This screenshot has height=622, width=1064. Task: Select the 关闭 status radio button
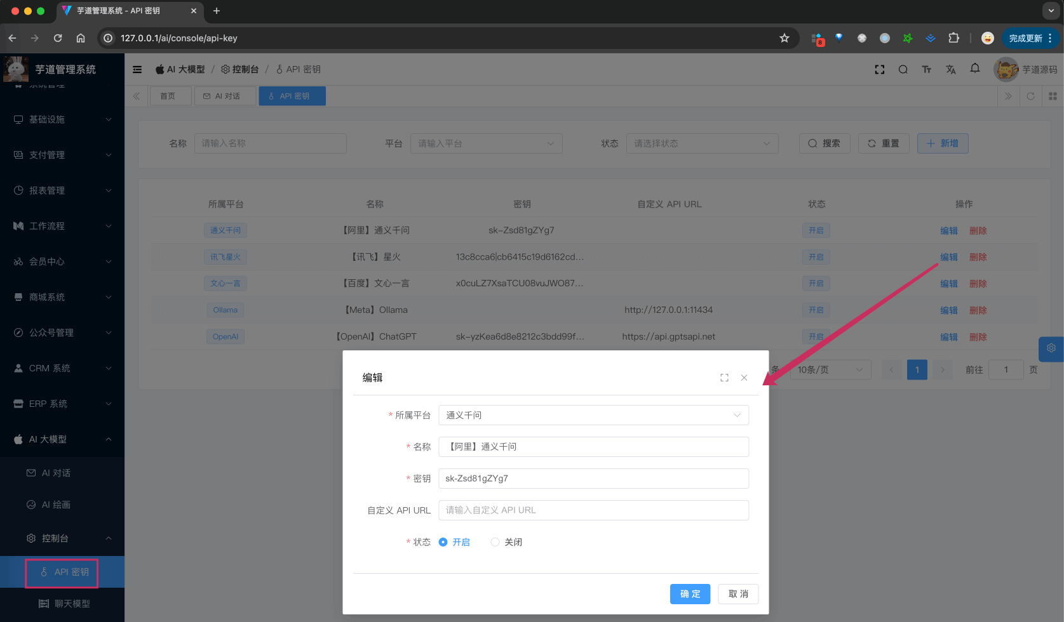(495, 542)
